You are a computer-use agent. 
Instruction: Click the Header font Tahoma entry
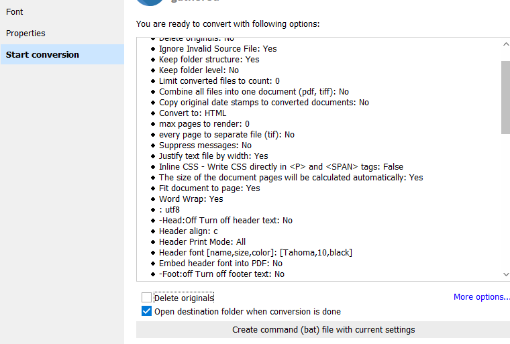pos(255,252)
